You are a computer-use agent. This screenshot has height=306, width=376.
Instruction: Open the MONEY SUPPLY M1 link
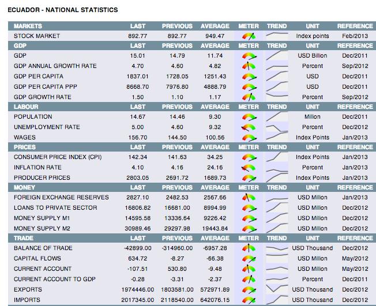pos(42,218)
